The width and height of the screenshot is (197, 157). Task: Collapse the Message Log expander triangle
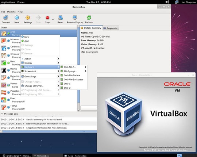[2, 114]
